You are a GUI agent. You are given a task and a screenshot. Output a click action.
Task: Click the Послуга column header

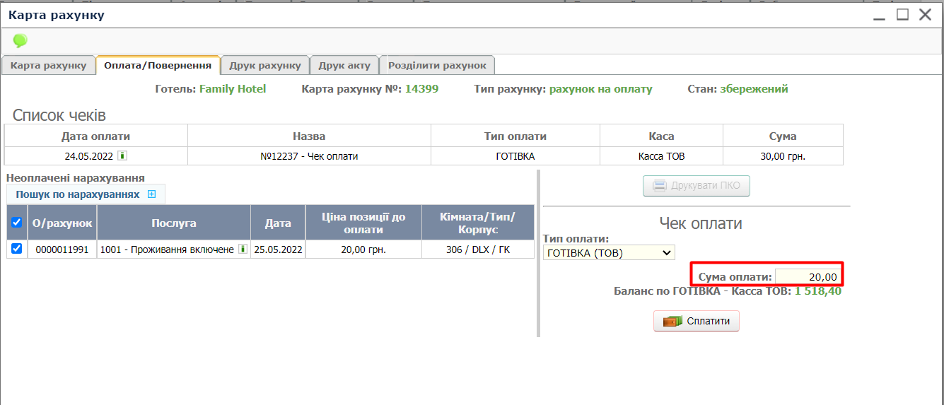(x=173, y=223)
